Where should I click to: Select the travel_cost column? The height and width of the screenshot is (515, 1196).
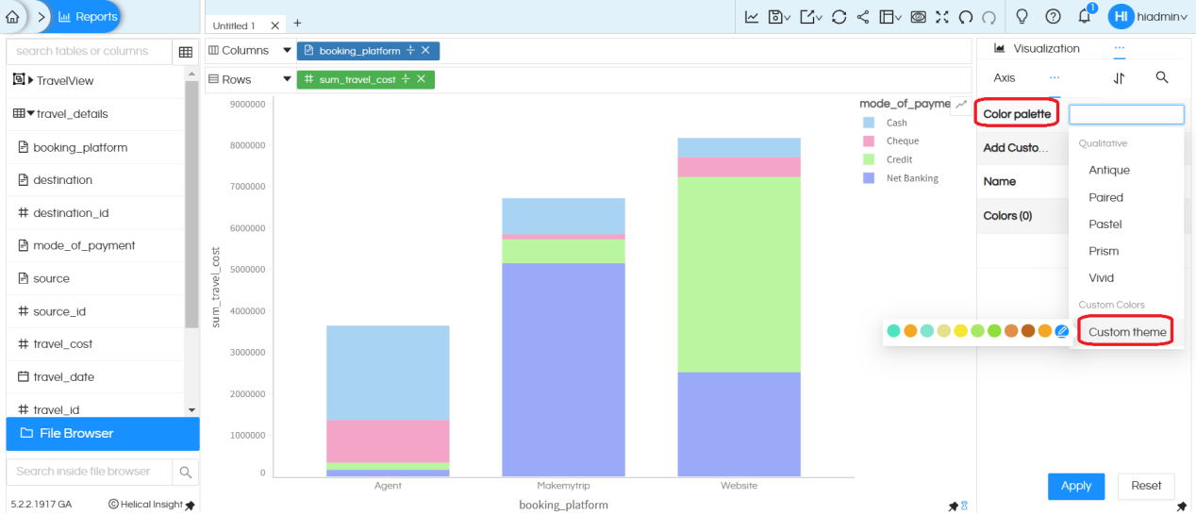pyautogui.click(x=62, y=344)
